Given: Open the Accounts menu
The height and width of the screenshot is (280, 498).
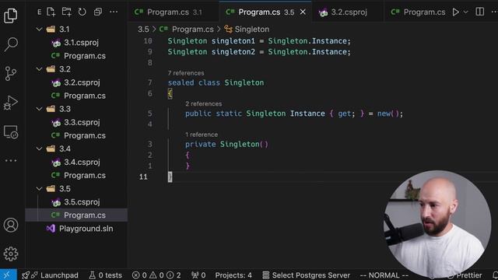Looking at the screenshot, I should tap(11, 225).
